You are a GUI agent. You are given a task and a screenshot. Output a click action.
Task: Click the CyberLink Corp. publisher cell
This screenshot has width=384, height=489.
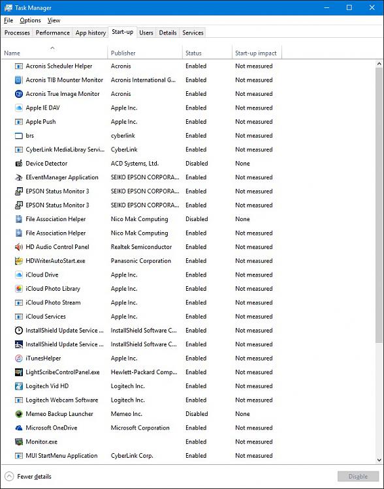click(132, 456)
